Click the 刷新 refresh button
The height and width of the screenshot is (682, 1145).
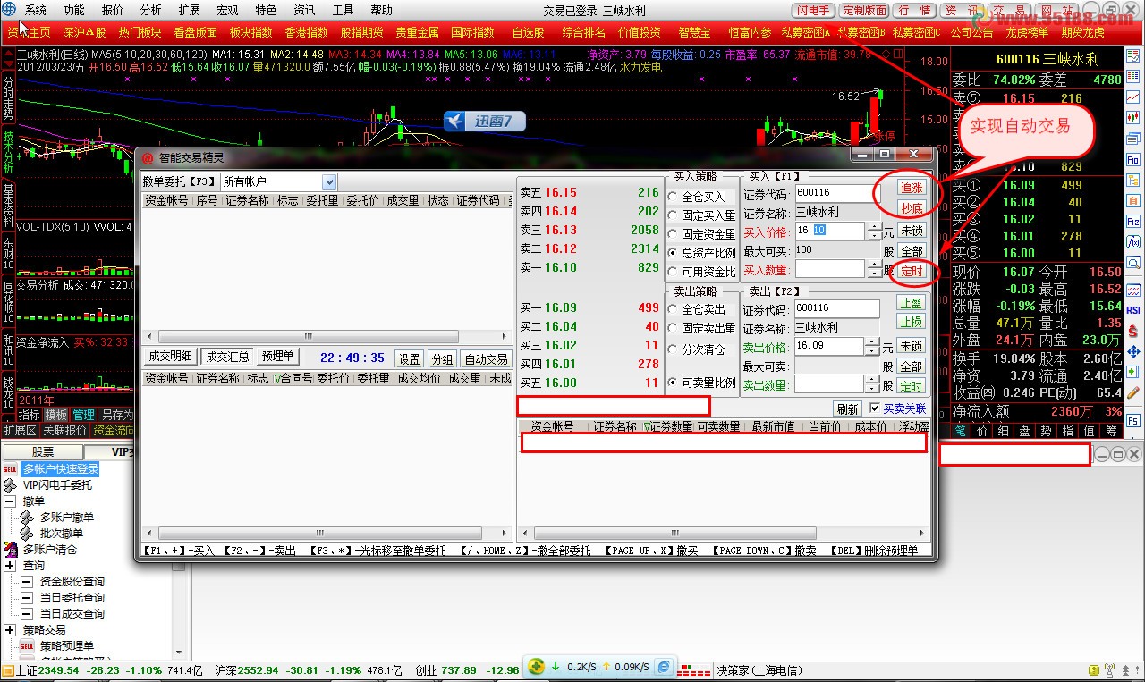(x=847, y=408)
